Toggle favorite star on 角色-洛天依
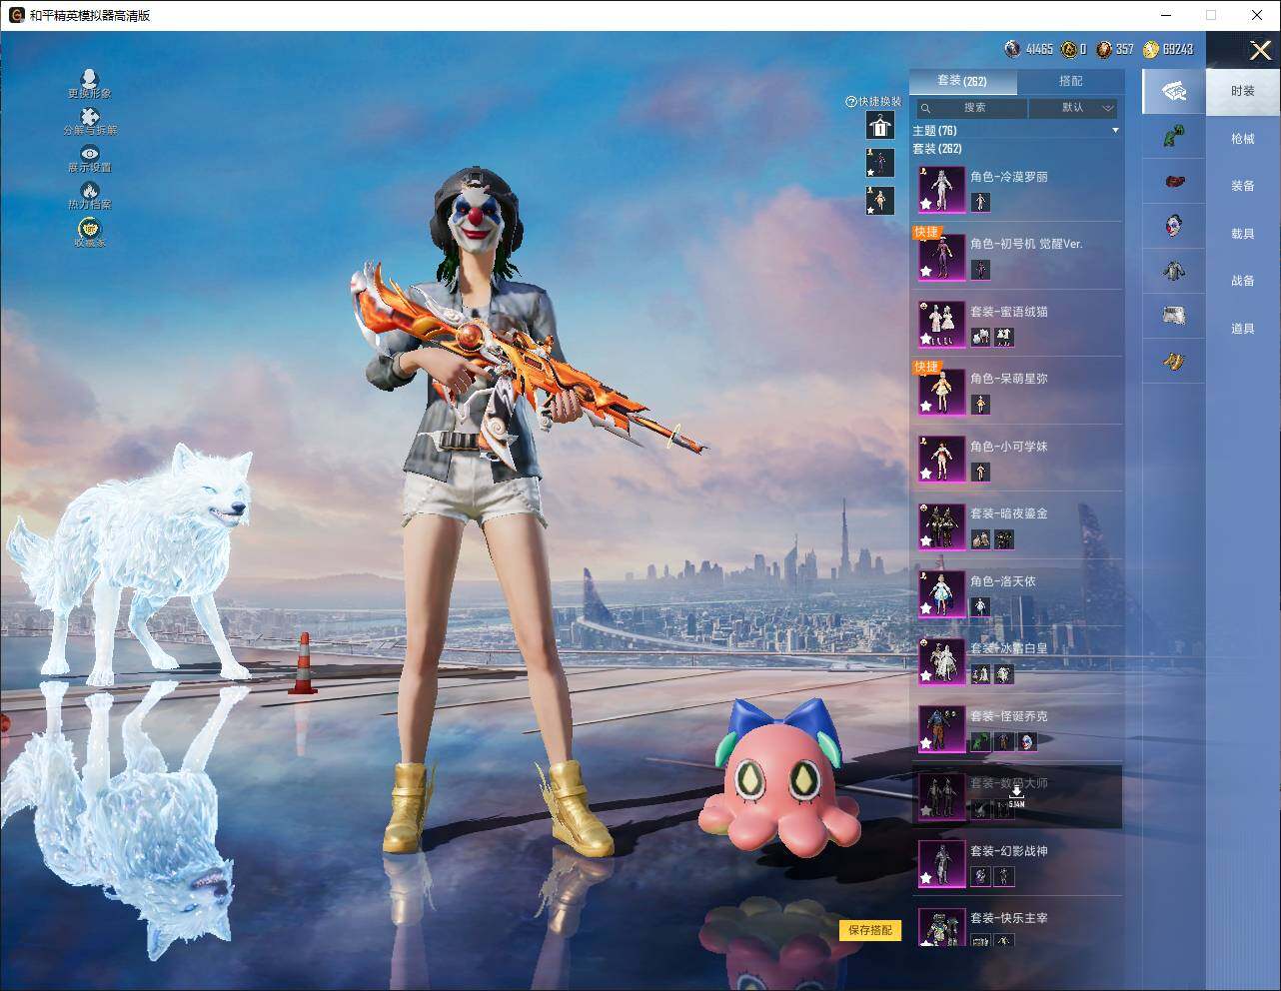Viewport: 1281px width, 991px height. [x=926, y=608]
